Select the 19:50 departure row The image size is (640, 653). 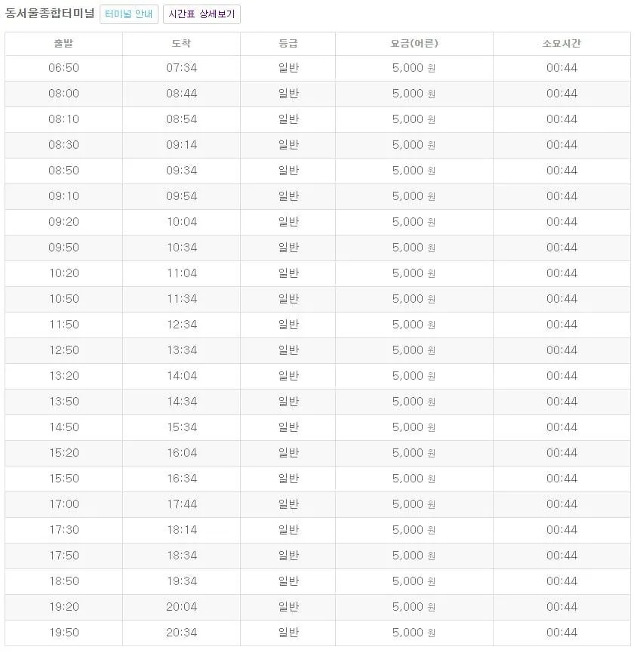(x=63, y=633)
